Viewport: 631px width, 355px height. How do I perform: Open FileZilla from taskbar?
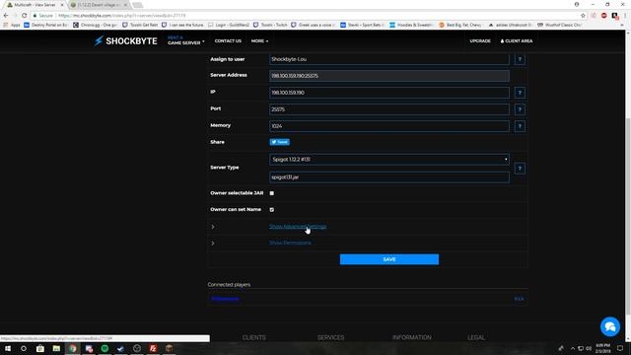[x=153, y=348]
